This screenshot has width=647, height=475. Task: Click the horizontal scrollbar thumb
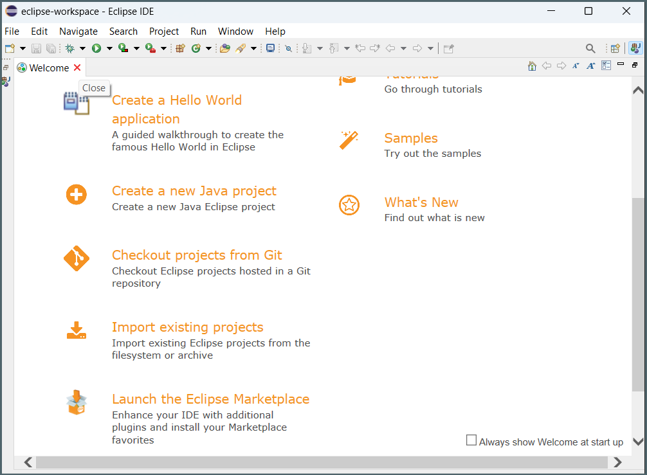[322, 462]
